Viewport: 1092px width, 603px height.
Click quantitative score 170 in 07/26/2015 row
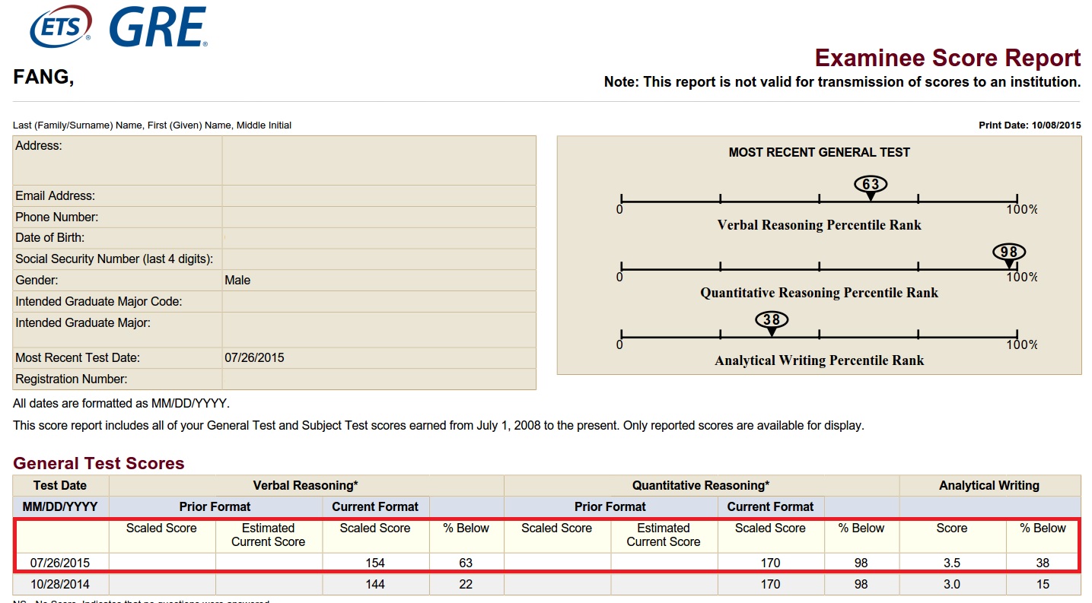point(770,563)
